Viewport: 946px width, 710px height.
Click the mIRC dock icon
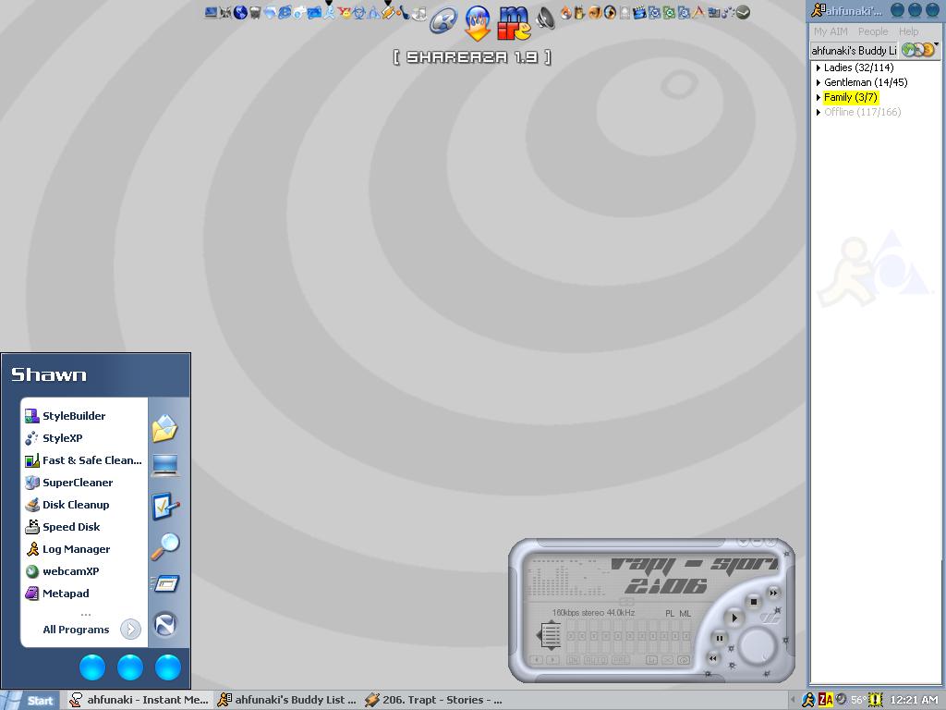click(514, 22)
